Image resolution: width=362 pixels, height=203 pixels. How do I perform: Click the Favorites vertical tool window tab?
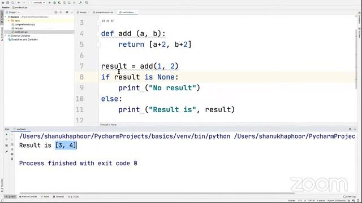[2, 186]
